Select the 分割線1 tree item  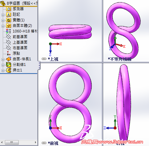(x=19, y=65)
